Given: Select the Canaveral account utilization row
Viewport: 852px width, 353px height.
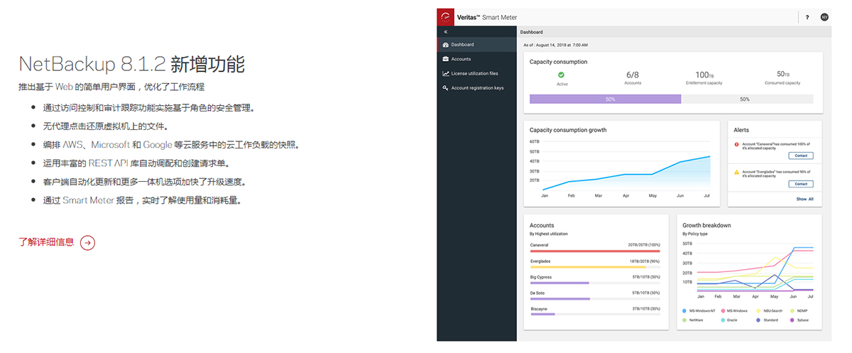Looking at the screenshot, I should pos(595,247).
